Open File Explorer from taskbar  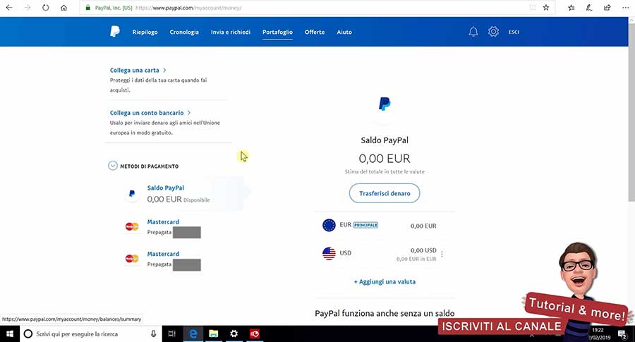click(213, 334)
